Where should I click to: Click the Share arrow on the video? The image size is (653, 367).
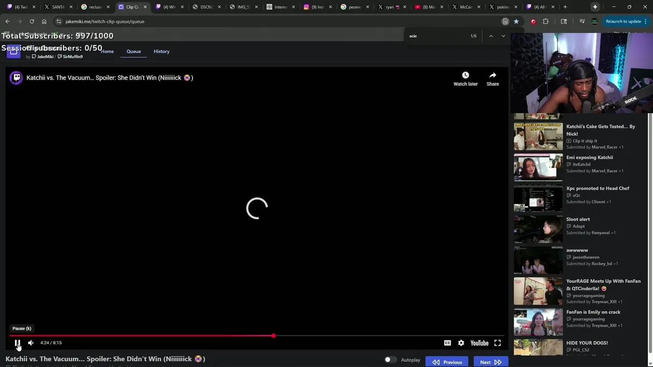click(x=493, y=79)
